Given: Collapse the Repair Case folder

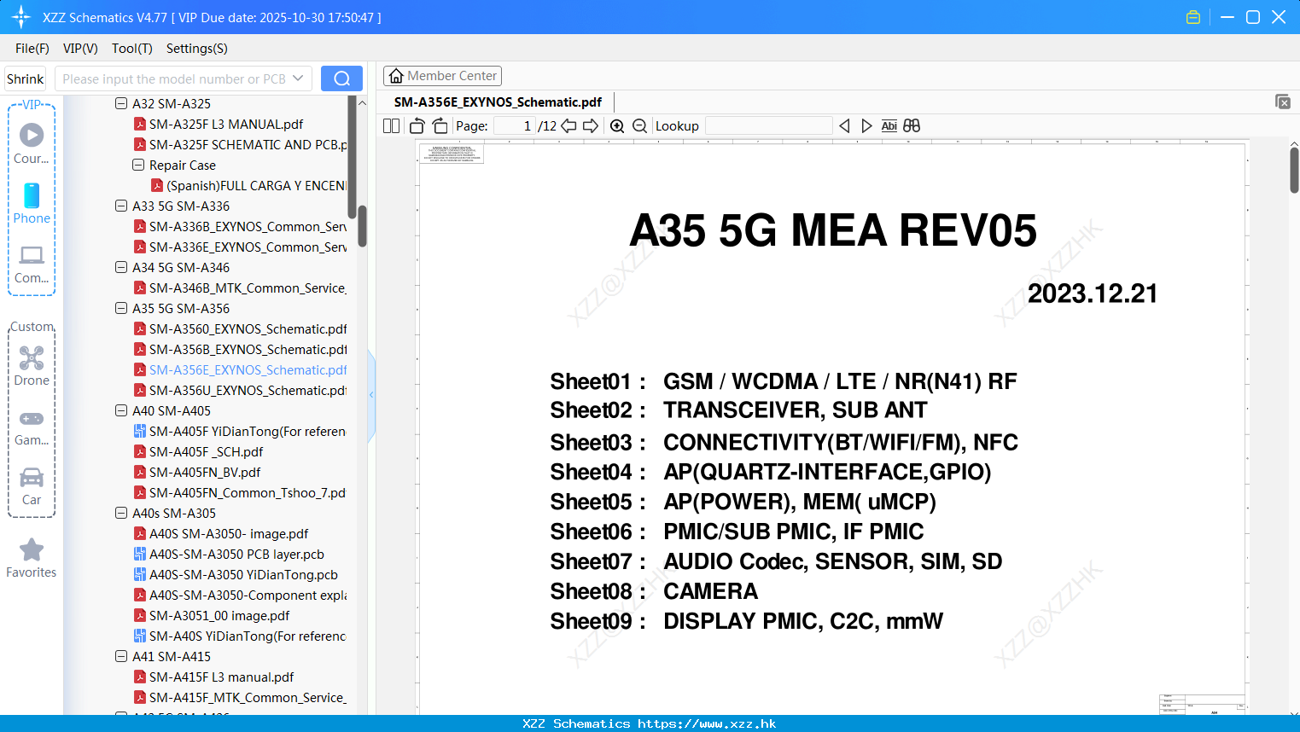Looking at the screenshot, I should [x=138, y=165].
